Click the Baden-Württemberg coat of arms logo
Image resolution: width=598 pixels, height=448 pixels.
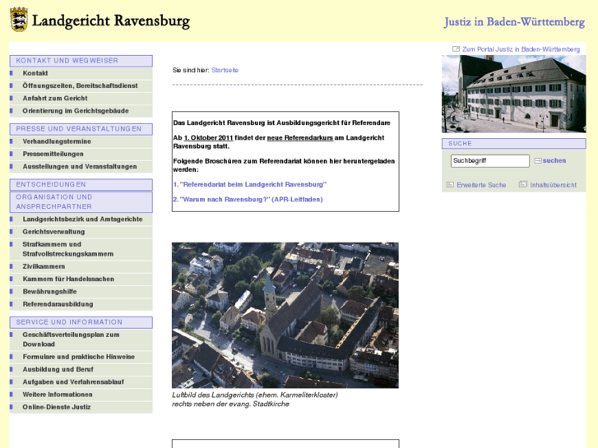19,20
